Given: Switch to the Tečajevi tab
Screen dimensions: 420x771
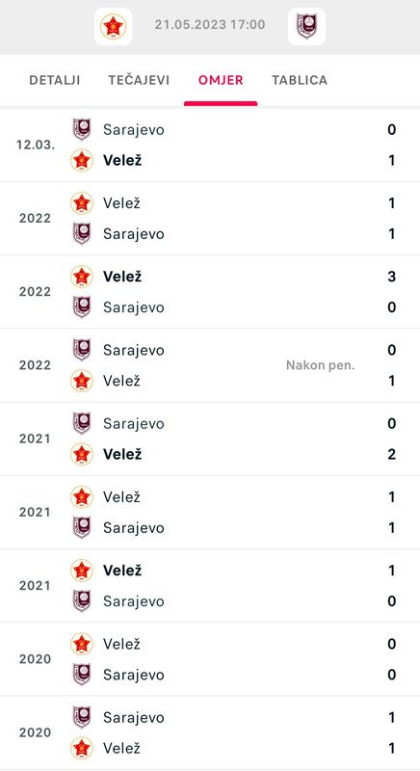Looking at the screenshot, I should 139,80.
